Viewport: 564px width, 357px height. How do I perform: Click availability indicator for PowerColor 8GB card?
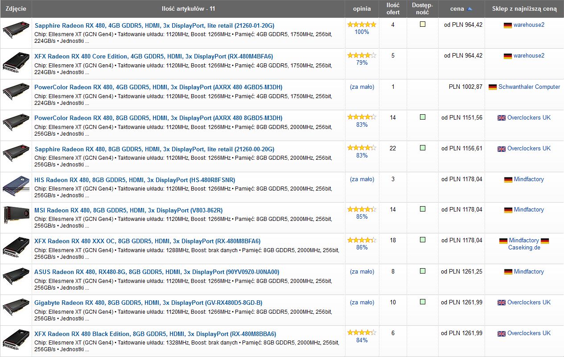[423, 117]
